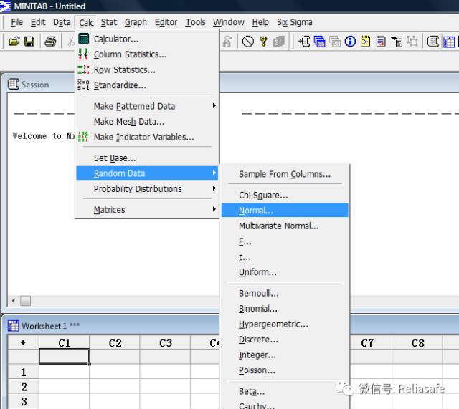Screen dimensions: 459x409
Task: Click the Session Folder toolbar icon
Action: tap(304, 42)
